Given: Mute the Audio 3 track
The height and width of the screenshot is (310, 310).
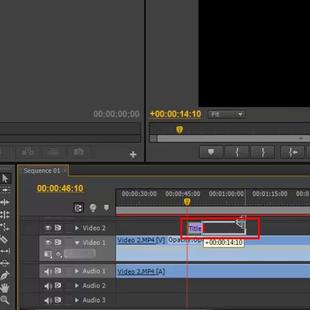Looking at the screenshot, I should [x=48, y=300].
